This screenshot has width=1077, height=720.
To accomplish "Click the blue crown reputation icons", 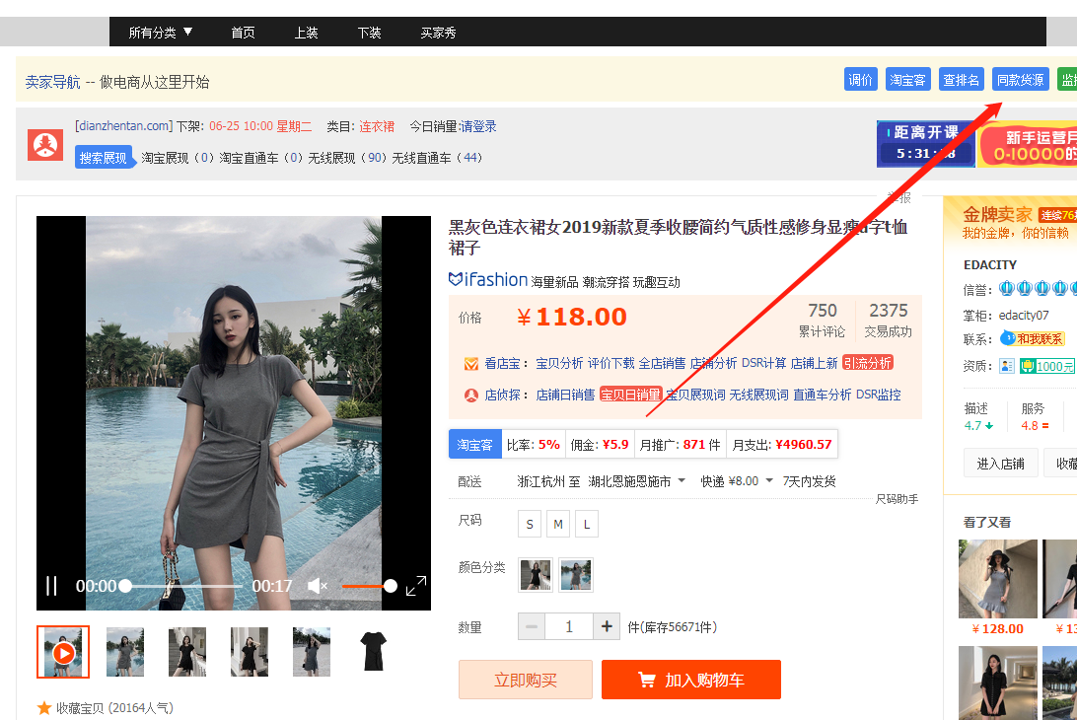I will (1038, 289).
